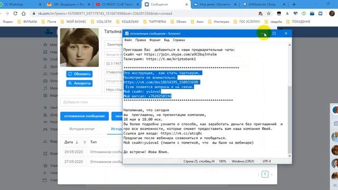Viewport: 338px width, 190px height.
Task: Switch to the История оплат tab
Action: (x=82, y=129)
